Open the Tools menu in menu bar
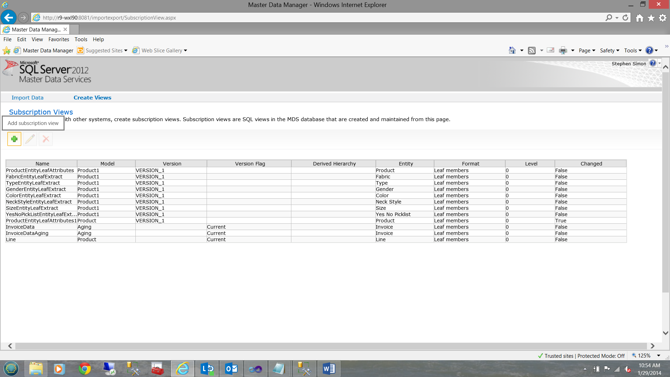Viewport: 670px width, 377px height. [81, 39]
